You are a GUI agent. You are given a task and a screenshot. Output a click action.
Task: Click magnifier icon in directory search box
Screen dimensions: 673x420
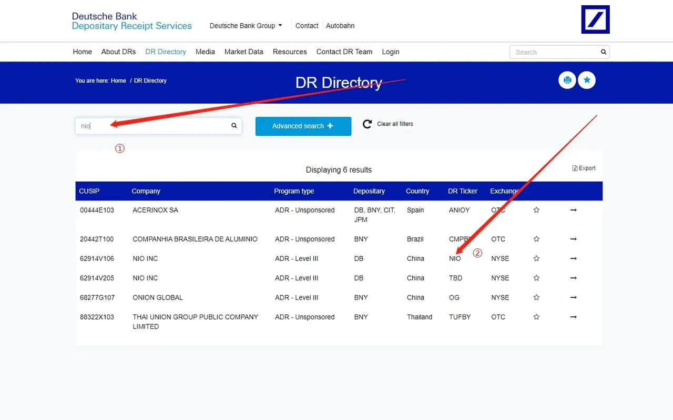[x=234, y=126]
